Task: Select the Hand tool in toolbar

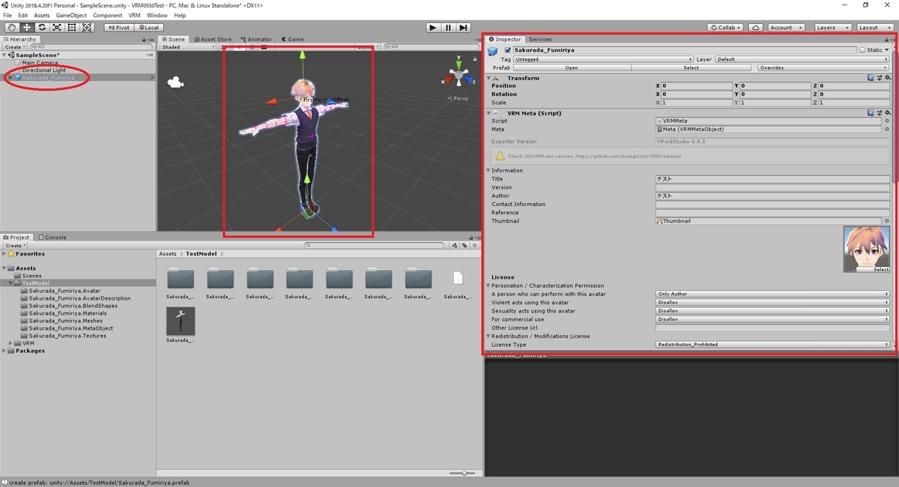Action: click(x=11, y=28)
